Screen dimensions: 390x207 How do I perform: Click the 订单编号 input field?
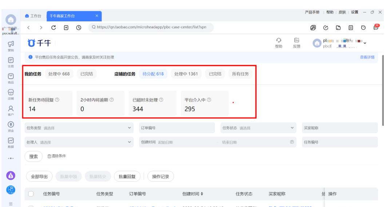click(178, 128)
